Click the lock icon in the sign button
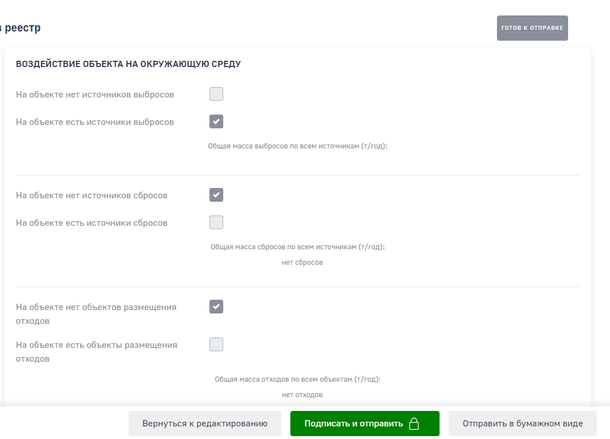The width and height of the screenshot is (610, 439). tap(414, 424)
